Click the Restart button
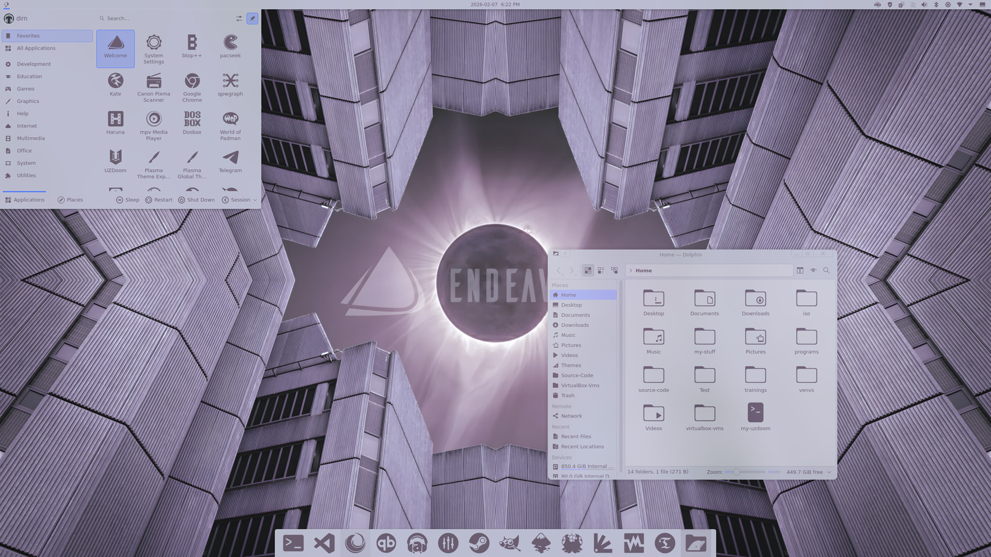The width and height of the screenshot is (991, 557). (x=158, y=200)
